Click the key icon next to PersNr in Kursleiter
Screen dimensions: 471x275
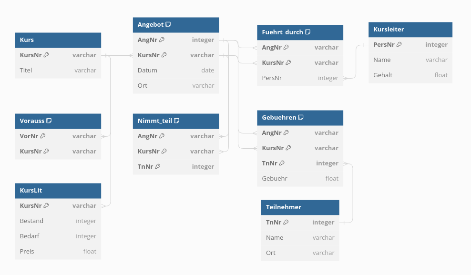[399, 44]
